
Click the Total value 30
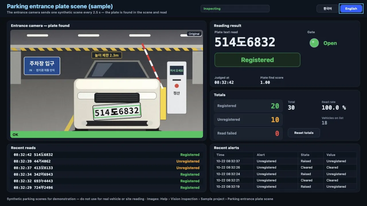(x=291, y=108)
